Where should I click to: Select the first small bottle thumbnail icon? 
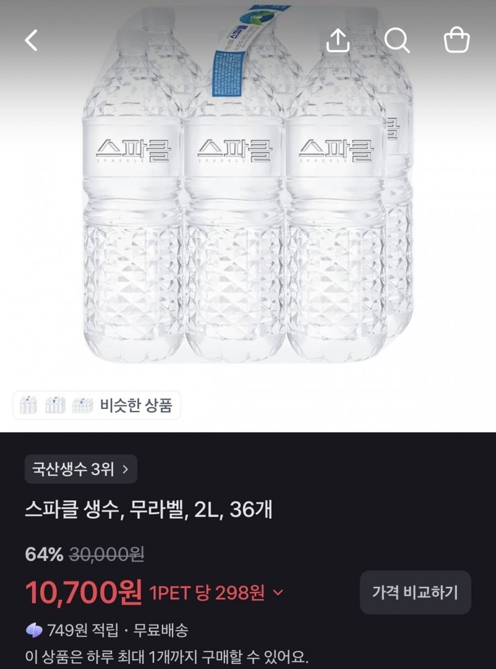click(28, 405)
